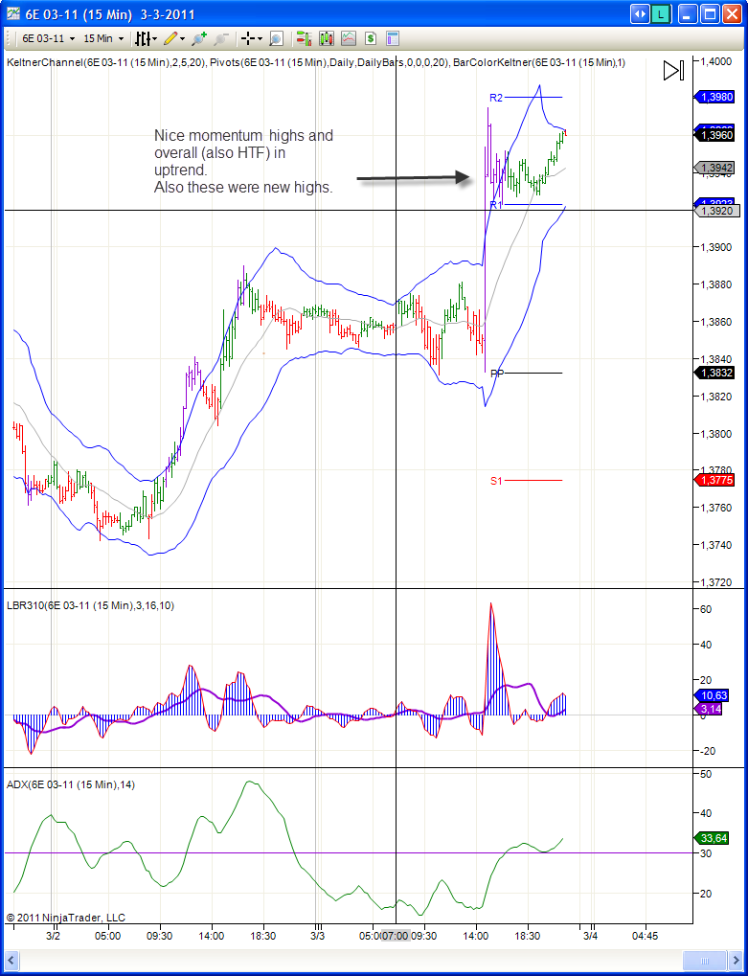Click the blue 10,63 LBR310 value marker

tap(711, 696)
